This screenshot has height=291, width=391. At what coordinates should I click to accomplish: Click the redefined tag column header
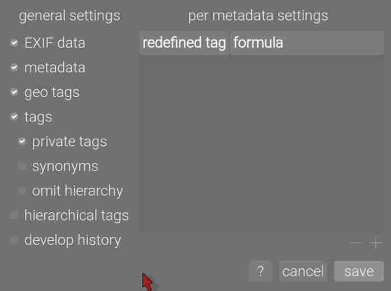tap(184, 43)
